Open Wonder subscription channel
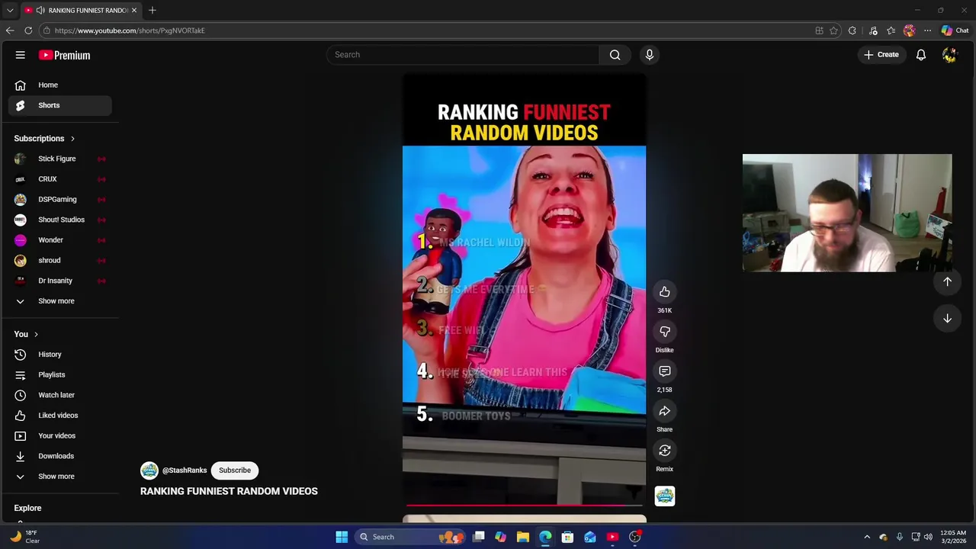Viewport: 976px width, 549px height. click(x=59, y=240)
